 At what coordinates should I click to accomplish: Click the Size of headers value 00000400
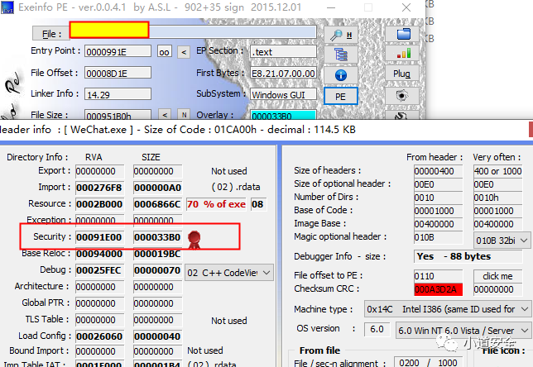point(438,171)
